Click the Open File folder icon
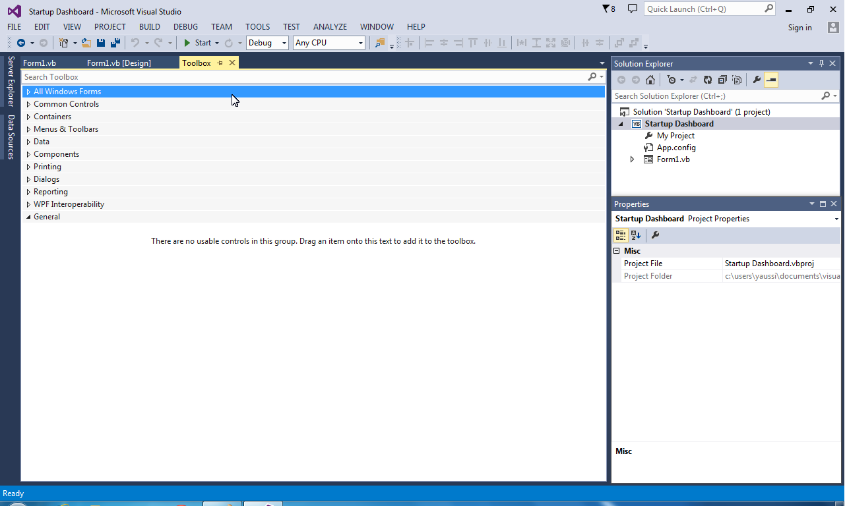The image size is (845, 506). [x=86, y=43]
